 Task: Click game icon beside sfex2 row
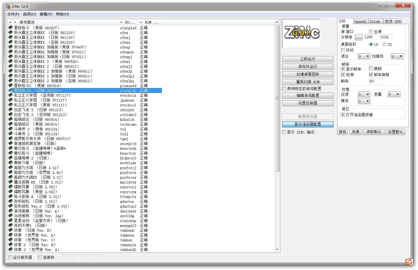point(10,61)
